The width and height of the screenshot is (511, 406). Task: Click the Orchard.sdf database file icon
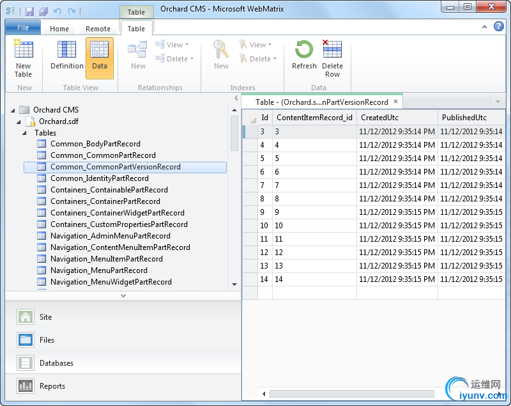30,121
